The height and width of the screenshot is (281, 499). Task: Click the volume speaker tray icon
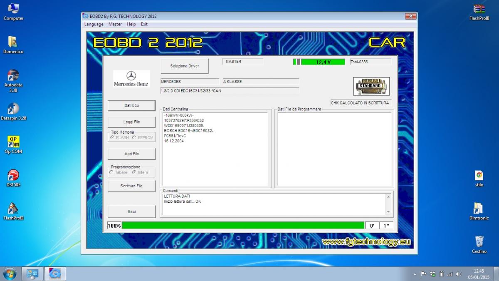[459, 274]
